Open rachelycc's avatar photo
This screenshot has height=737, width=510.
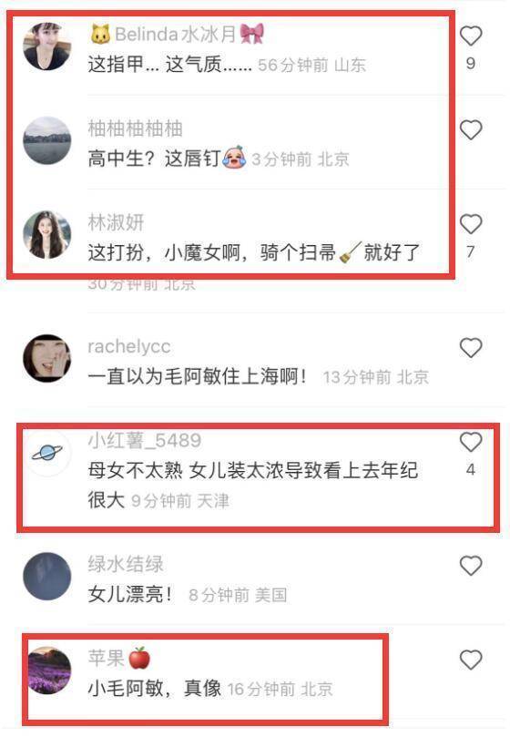(x=47, y=358)
